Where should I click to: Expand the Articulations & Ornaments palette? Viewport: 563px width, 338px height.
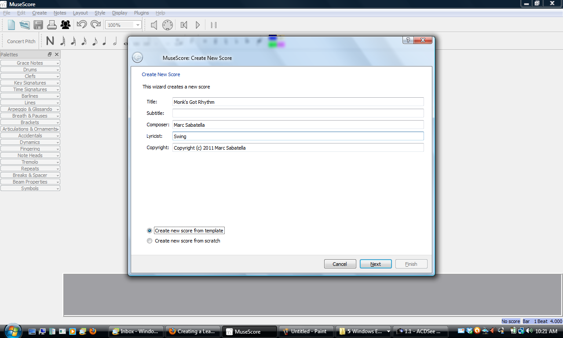30,129
